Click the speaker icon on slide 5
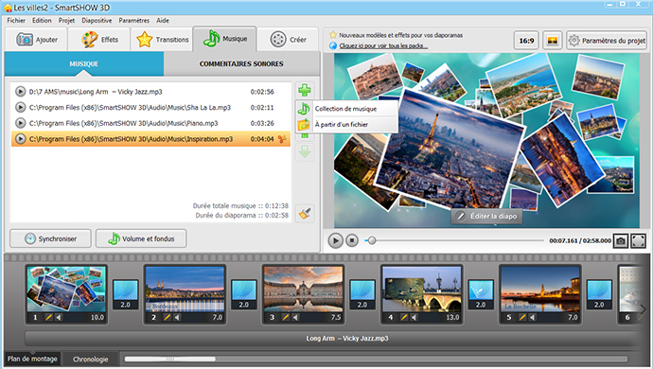Screen dimensions: 653x369 point(533,317)
